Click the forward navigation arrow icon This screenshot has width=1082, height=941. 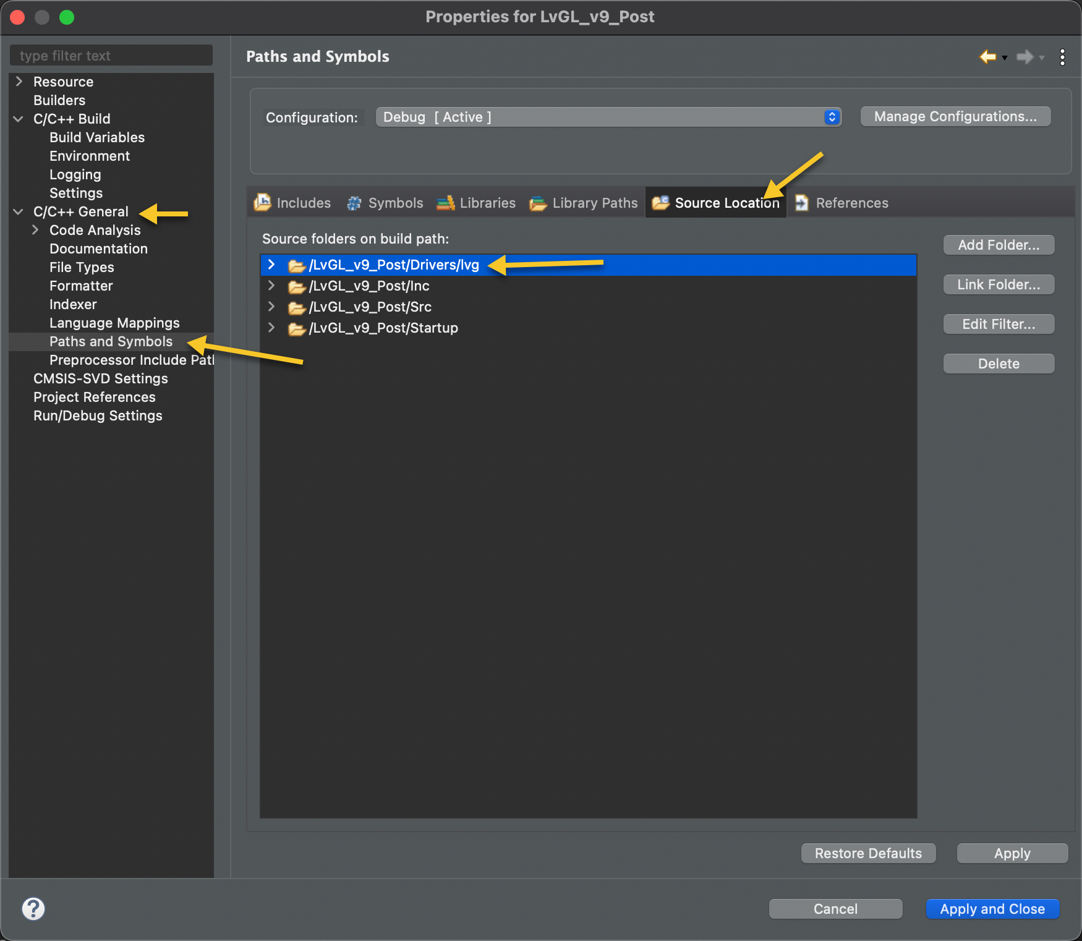[1024, 57]
